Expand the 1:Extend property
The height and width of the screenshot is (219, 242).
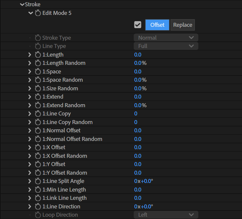[30, 97]
